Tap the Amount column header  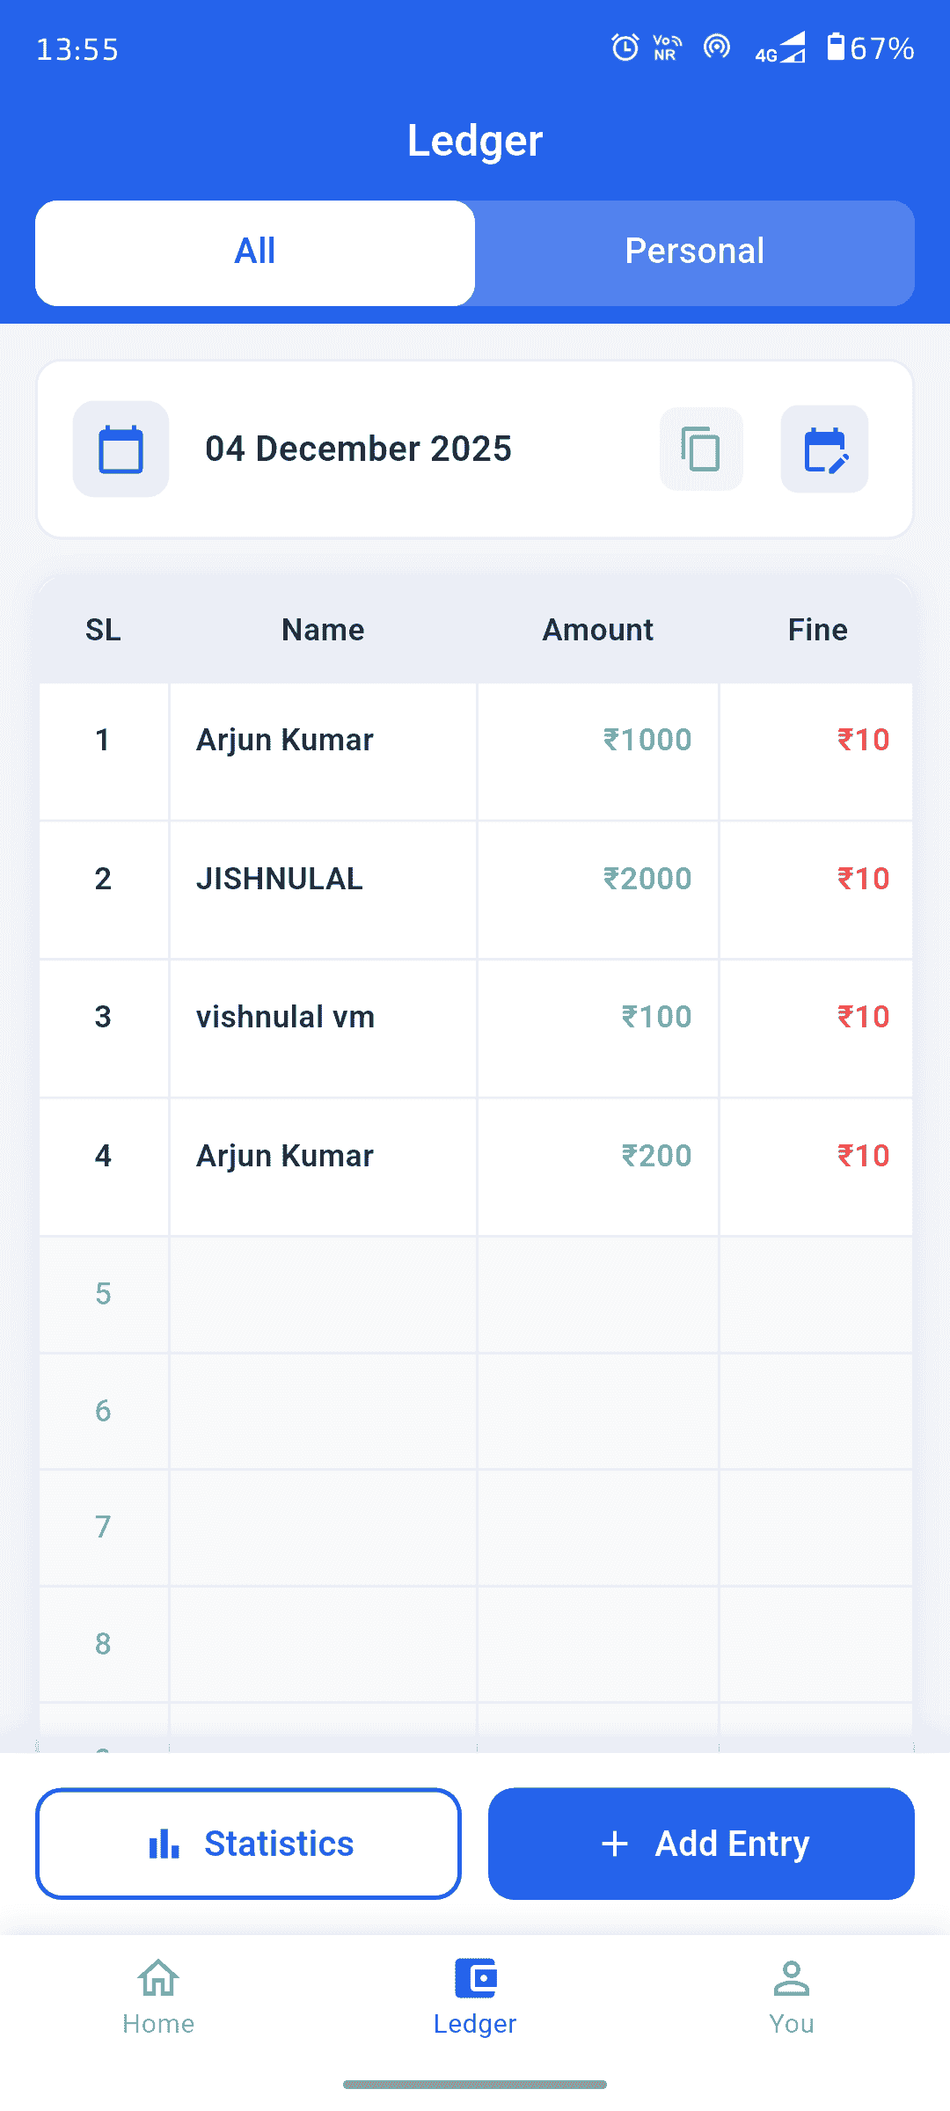(597, 630)
